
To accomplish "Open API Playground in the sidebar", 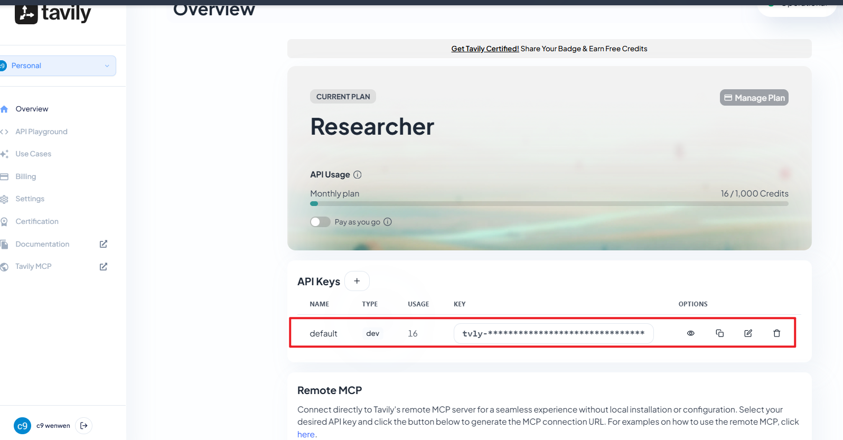I will pos(41,132).
